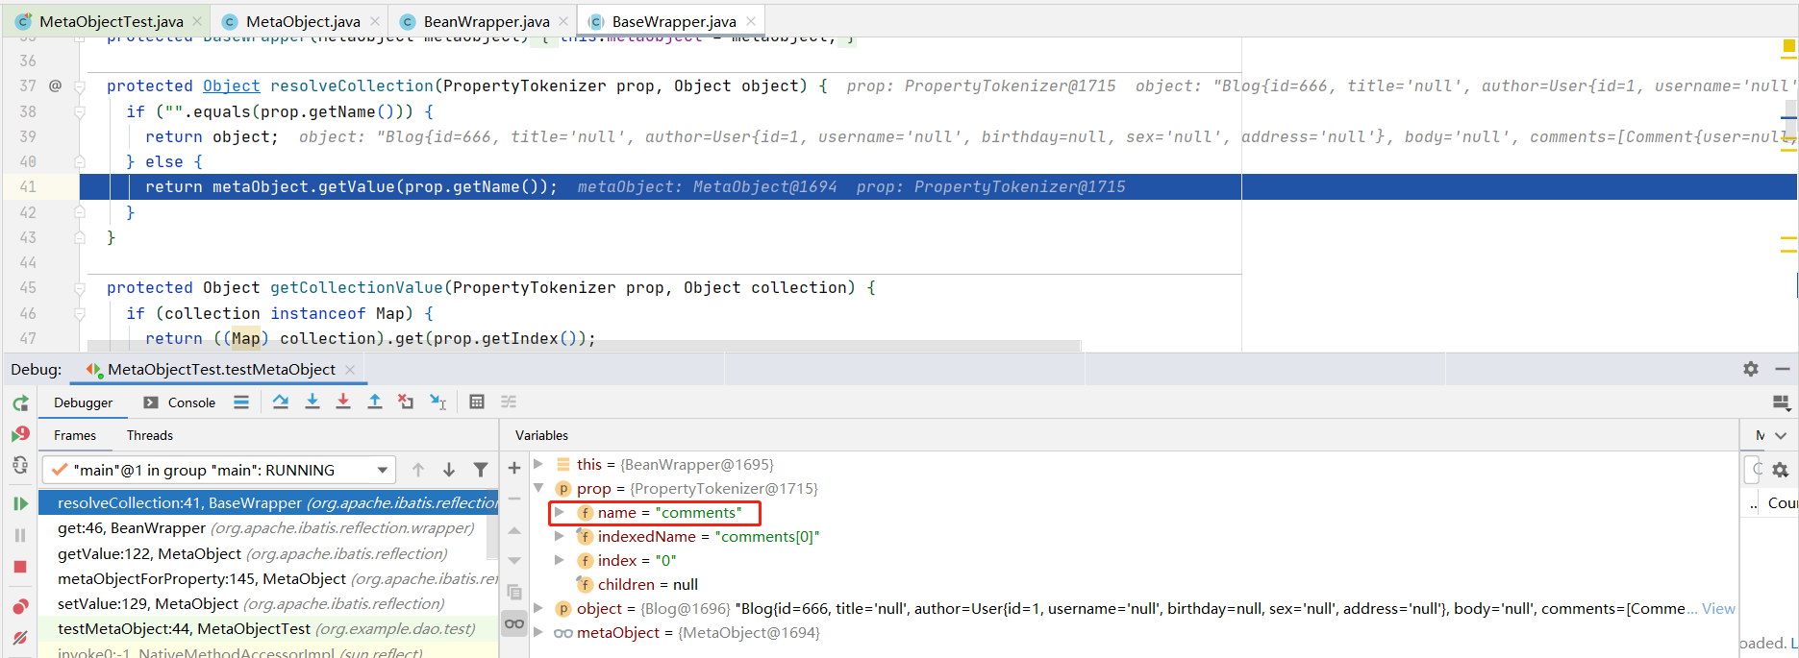
Task: Click the Object return type link
Action: 231,85
